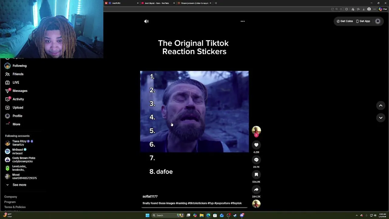Open File Explorer from taskbar
Image resolution: width=389 pixels, height=219 pixels.
pyautogui.click(x=201, y=215)
